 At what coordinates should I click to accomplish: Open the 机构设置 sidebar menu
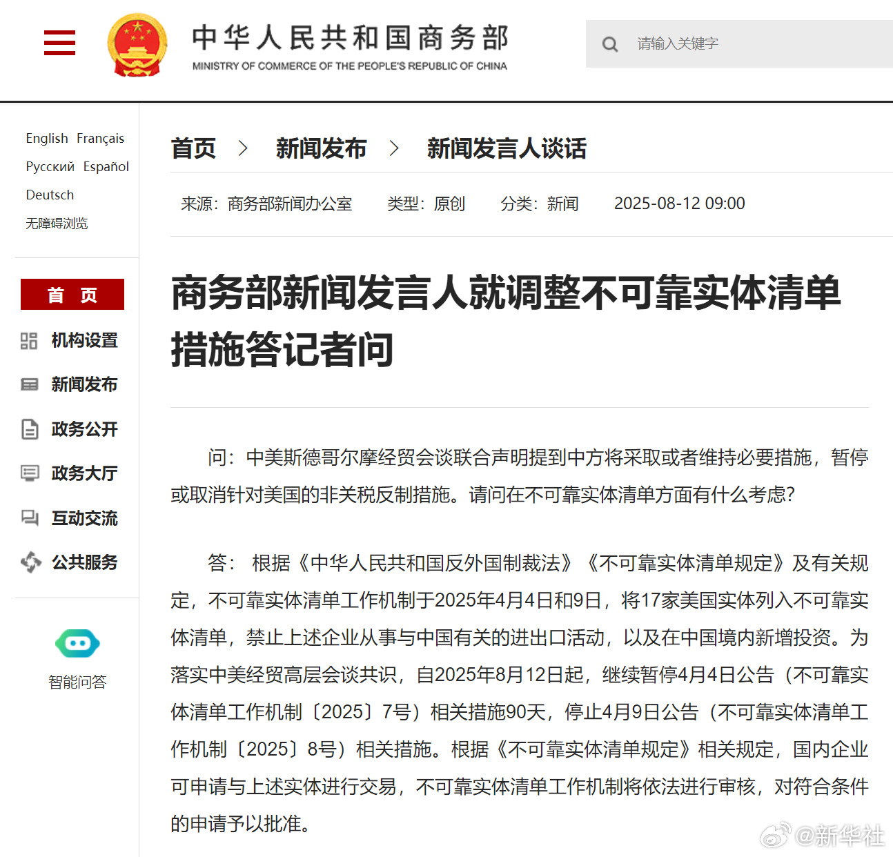point(84,340)
